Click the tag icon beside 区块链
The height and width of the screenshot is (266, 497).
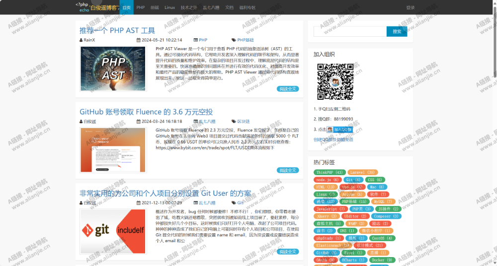coord(234,121)
